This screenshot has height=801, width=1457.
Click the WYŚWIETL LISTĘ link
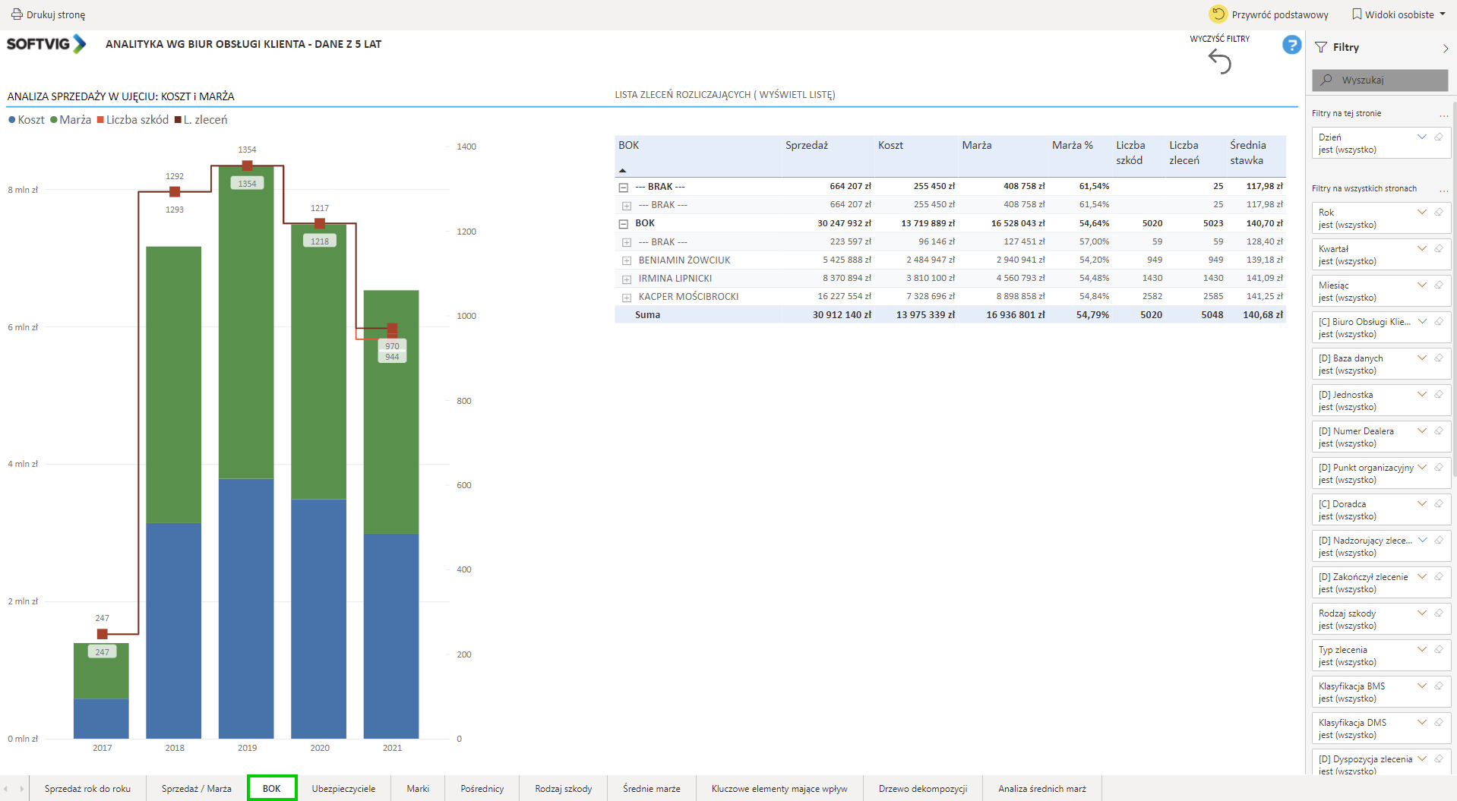(x=796, y=95)
